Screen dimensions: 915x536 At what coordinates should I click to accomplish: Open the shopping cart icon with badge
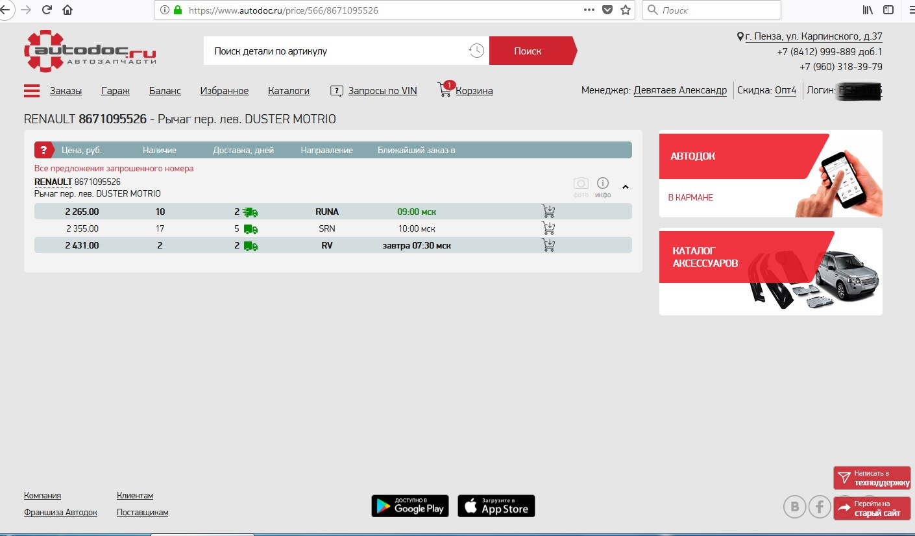click(x=446, y=89)
